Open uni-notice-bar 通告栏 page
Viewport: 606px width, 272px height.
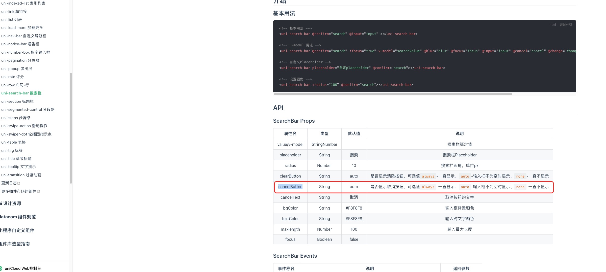pos(20,44)
